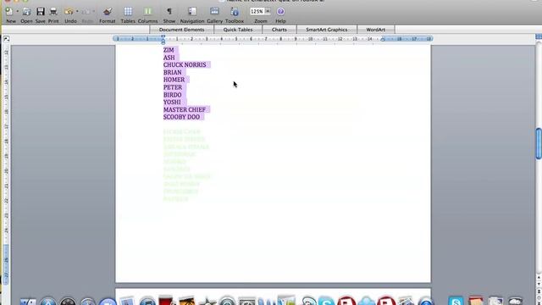
Task: Toggle the Elements Gallery icon
Action: [214, 11]
